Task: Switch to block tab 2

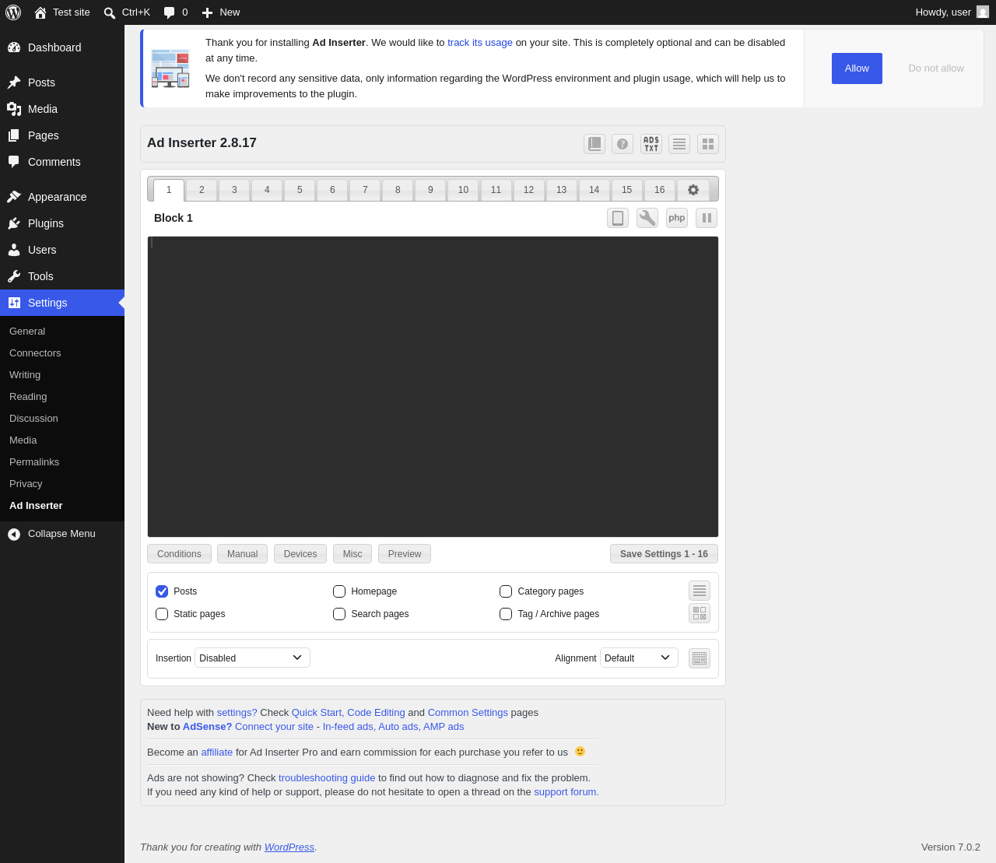Action: [202, 190]
